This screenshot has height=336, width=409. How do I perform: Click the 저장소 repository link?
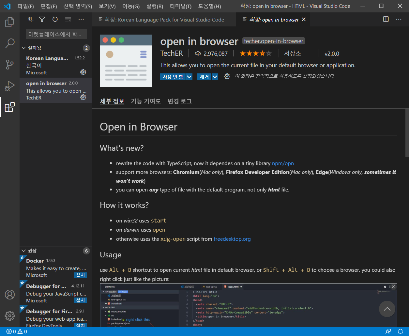[x=292, y=53]
